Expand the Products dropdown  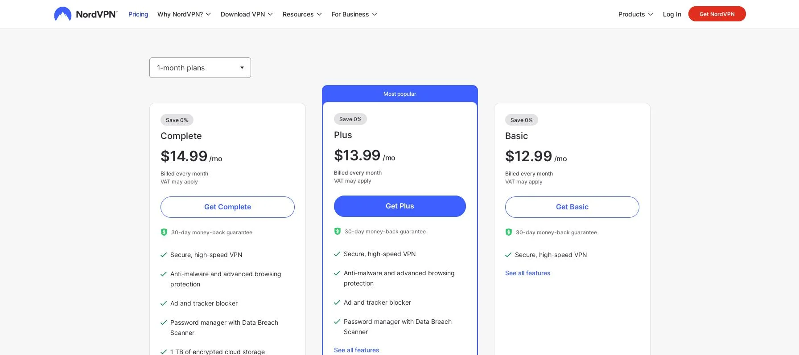coord(636,14)
